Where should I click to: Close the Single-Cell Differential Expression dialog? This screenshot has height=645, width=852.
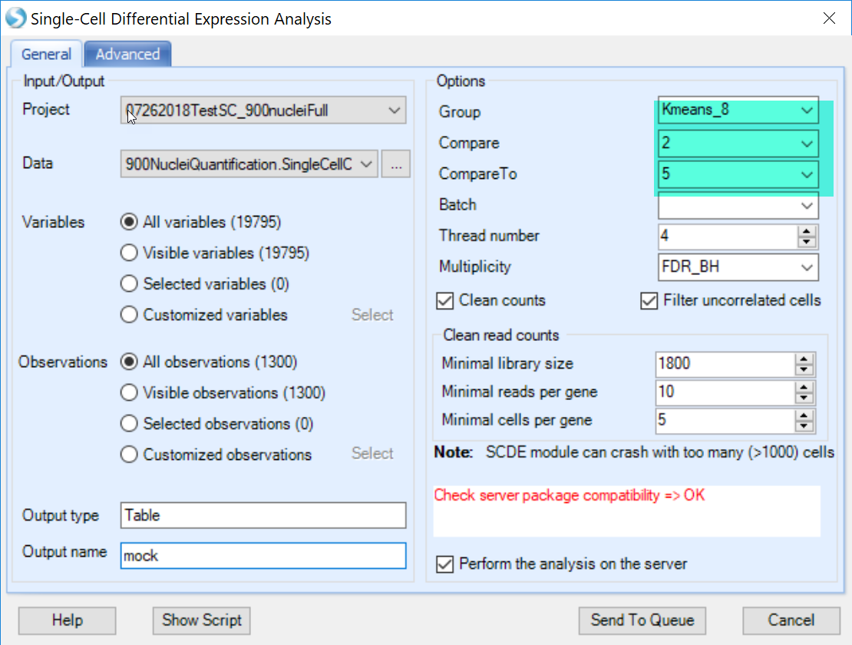[829, 18]
